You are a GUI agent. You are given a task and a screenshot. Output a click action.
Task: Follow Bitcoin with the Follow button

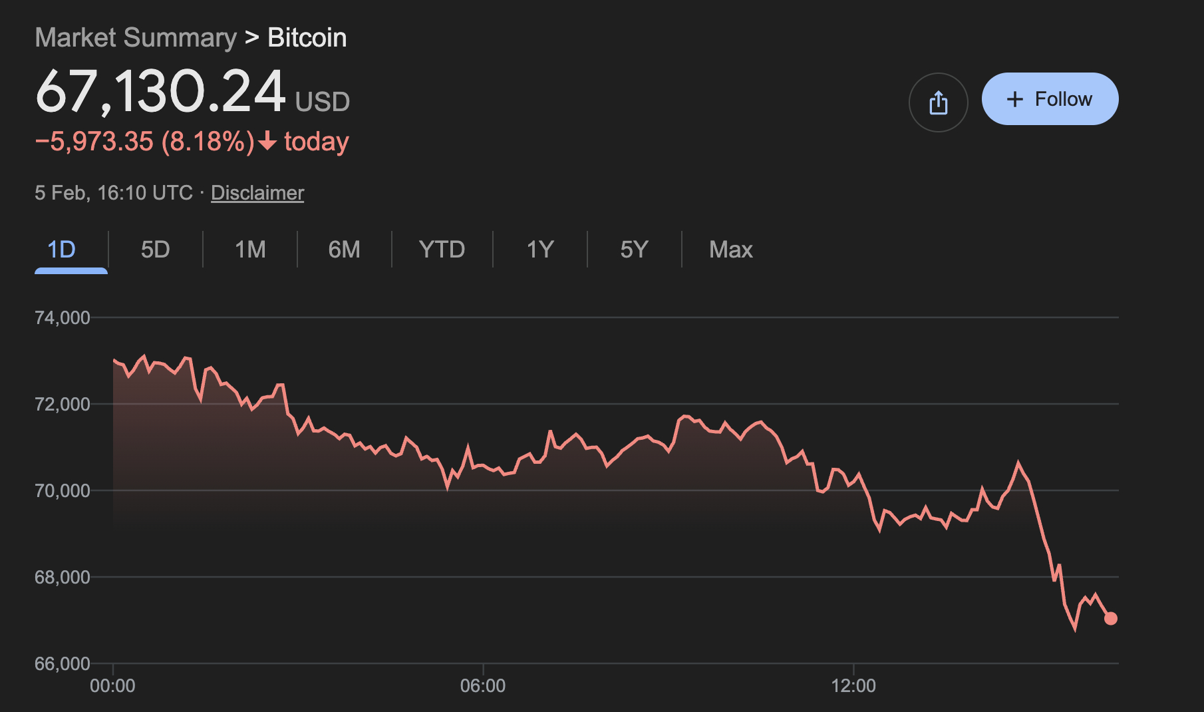tap(1050, 99)
